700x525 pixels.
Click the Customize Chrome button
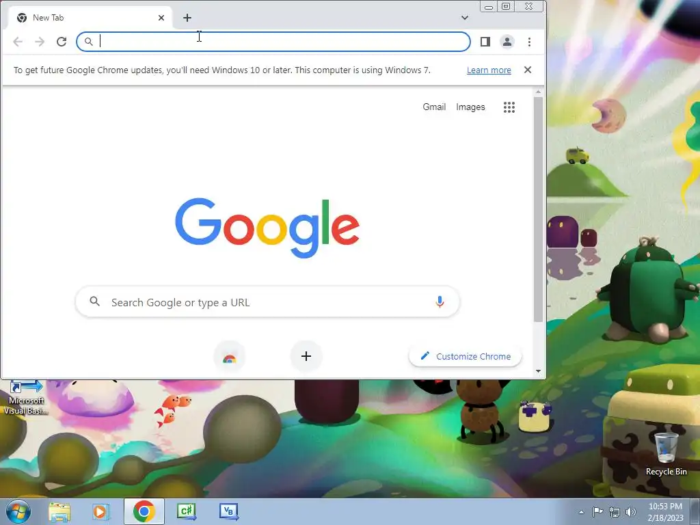pos(465,356)
